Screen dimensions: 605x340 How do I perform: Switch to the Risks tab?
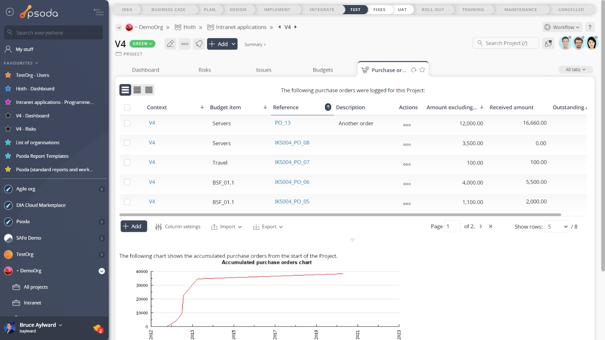tap(205, 70)
